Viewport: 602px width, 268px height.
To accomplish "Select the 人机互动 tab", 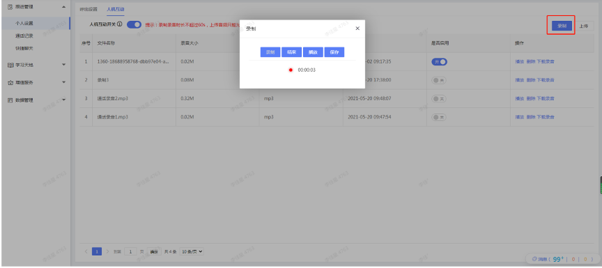I will (x=116, y=9).
